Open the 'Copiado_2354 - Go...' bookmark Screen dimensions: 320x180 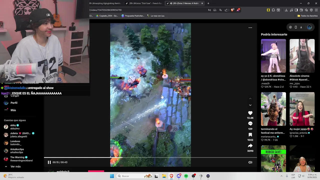click(106, 16)
